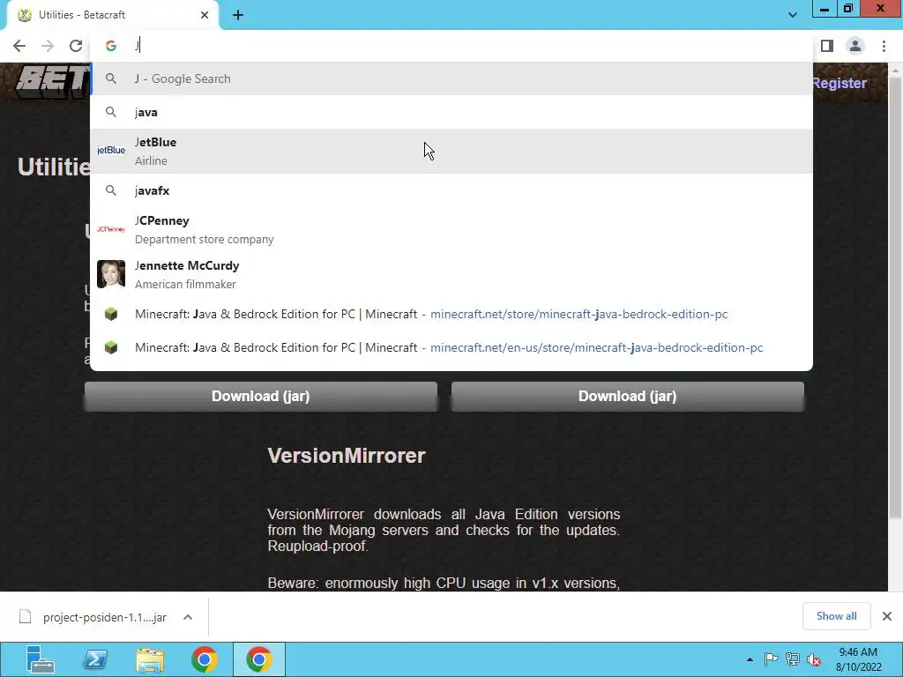This screenshot has height=677, width=903.
Task: Click the page vertical scrollbar
Action: coord(895,300)
